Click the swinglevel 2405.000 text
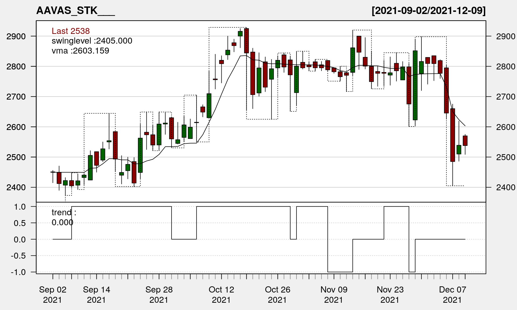 click(92, 41)
